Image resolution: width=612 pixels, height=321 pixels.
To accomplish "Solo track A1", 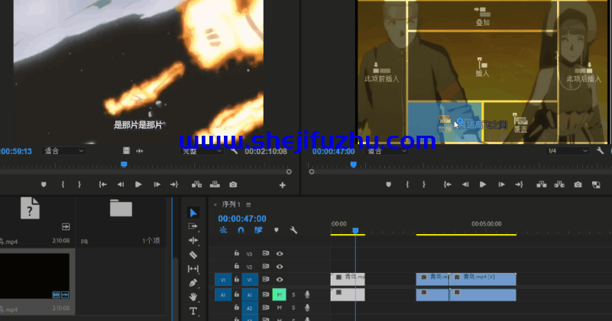I will (x=293, y=294).
